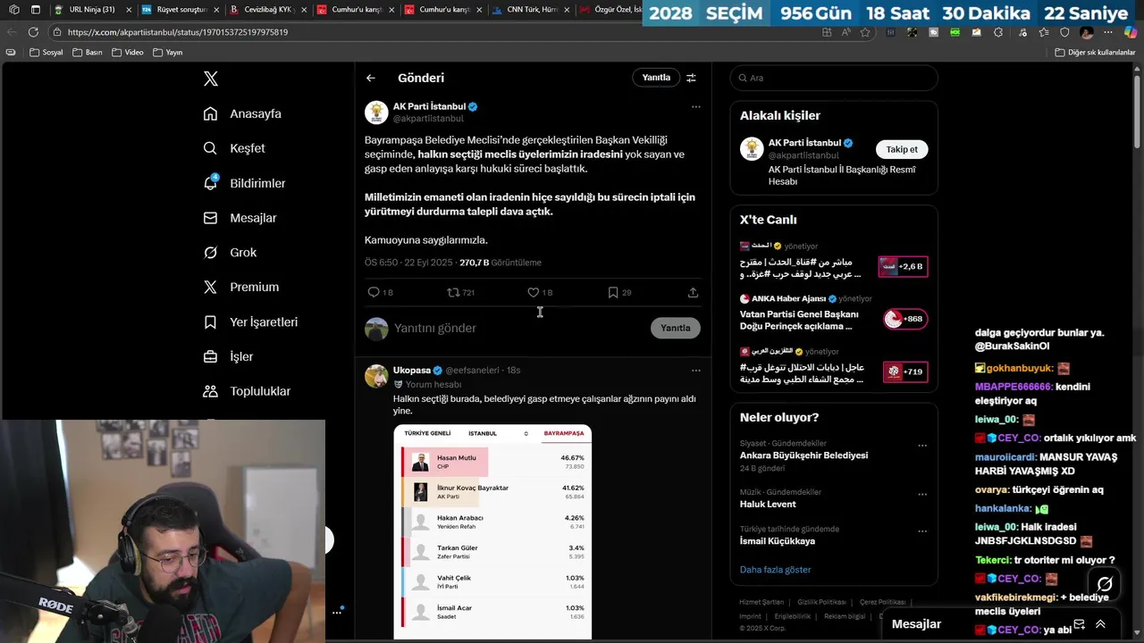Open the Copilot icon in browser toolbar
The width and height of the screenshot is (1144, 643).
(1131, 32)
